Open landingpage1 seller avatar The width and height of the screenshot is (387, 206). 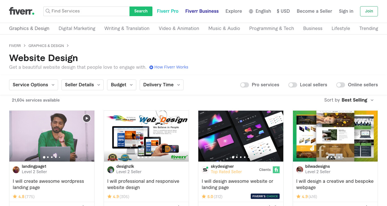pos(16,170)
